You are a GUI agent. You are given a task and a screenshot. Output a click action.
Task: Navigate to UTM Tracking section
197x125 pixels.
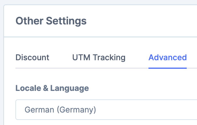(99, 57)
